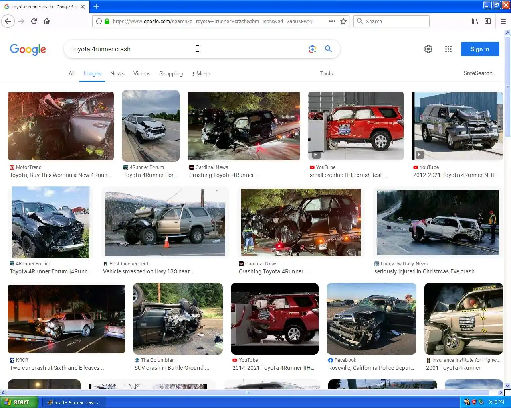This screenshot has width=511, height=408.
Task: Click 'small overlap IIHS crash test' caption
Action: [349, 175]
